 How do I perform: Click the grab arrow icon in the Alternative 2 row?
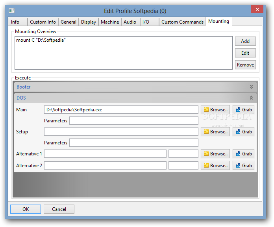point(238,165)
